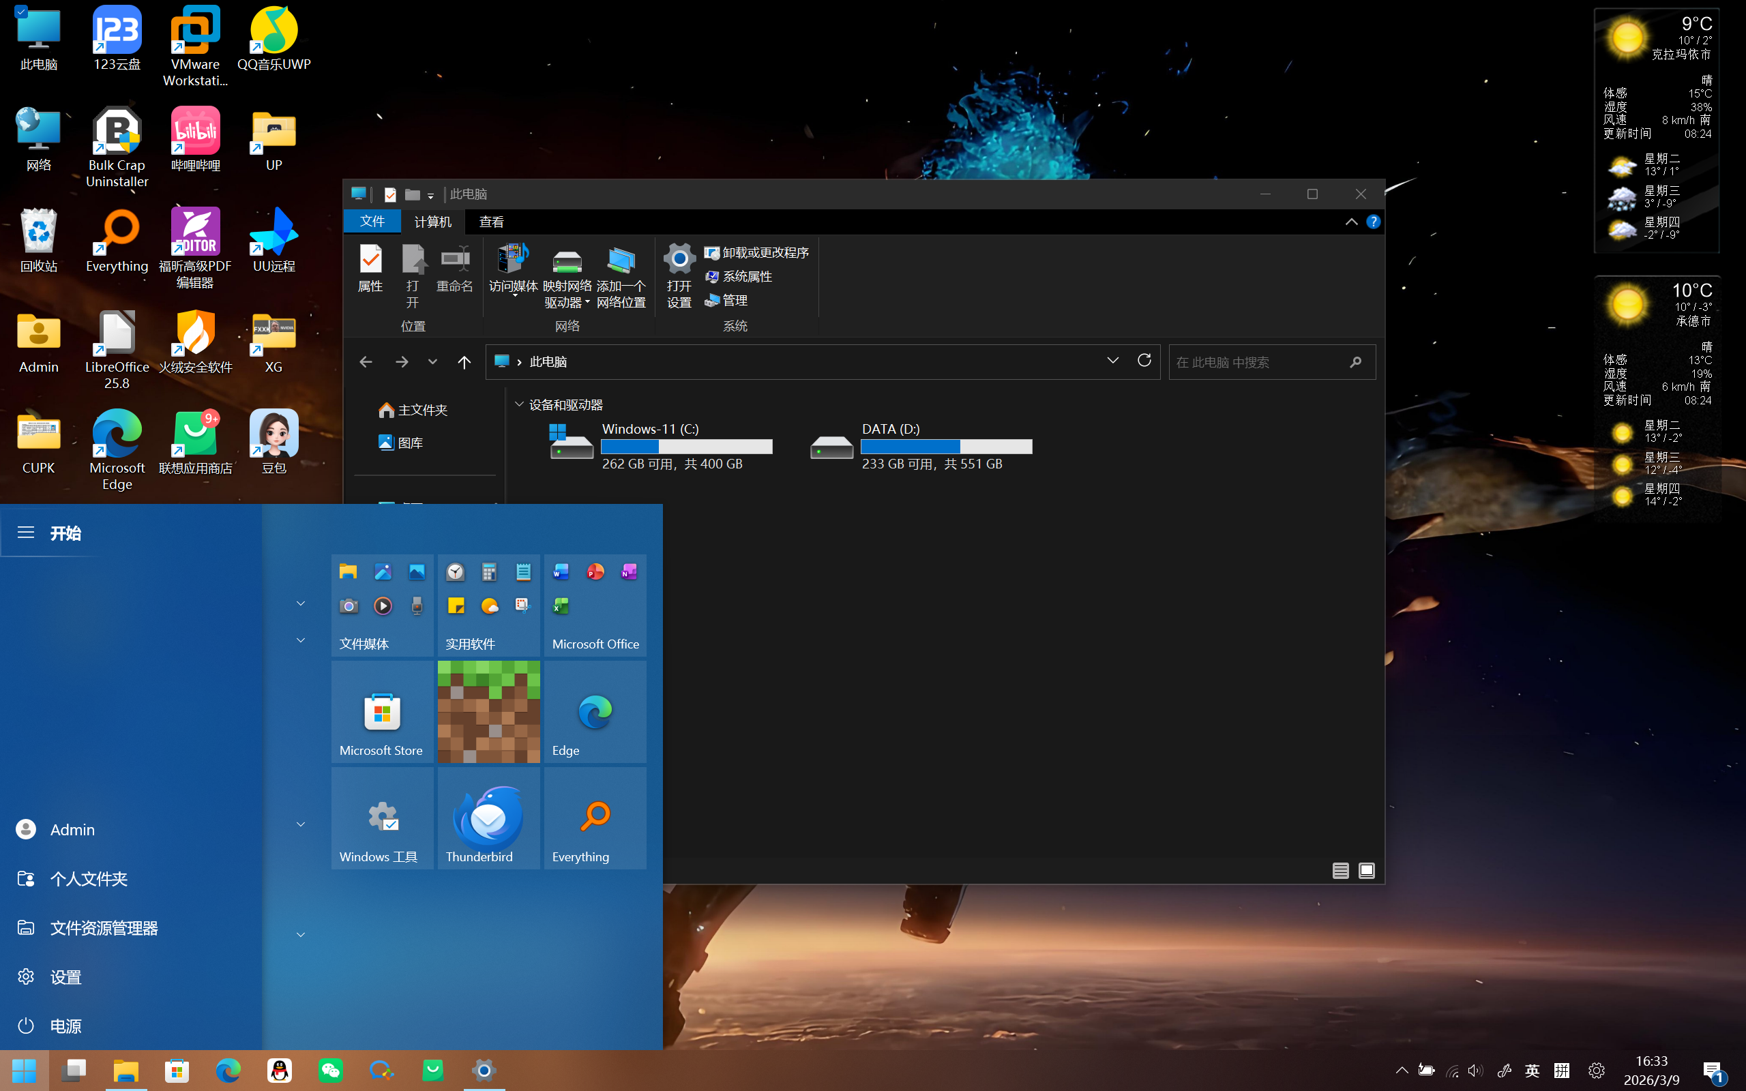The height and width of the screenshot is (1091, 1746).
Task: Launch the Everything tile in Start
Action: pos(595,818)
